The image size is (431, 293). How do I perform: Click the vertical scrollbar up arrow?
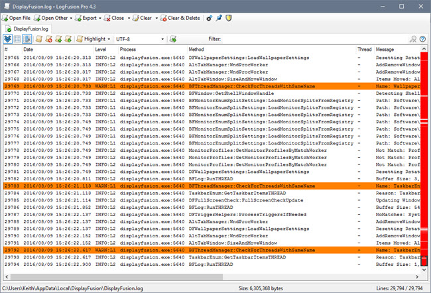424,49
